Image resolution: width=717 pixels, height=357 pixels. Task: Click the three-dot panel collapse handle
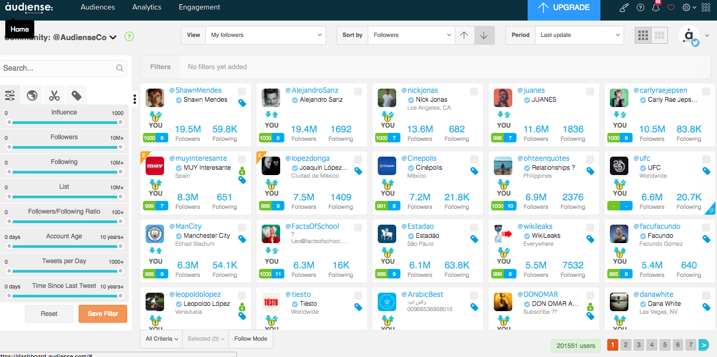[x=135, y=99]
